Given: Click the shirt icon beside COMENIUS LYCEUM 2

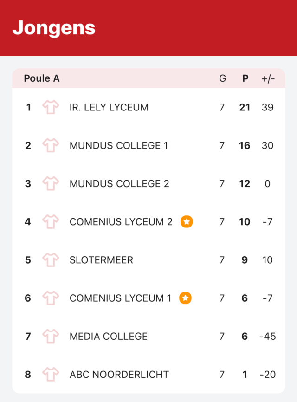Looking at the screenshot, I should (x=51, y=221).
